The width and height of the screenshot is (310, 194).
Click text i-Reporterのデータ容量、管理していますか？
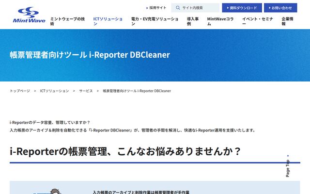49,123
